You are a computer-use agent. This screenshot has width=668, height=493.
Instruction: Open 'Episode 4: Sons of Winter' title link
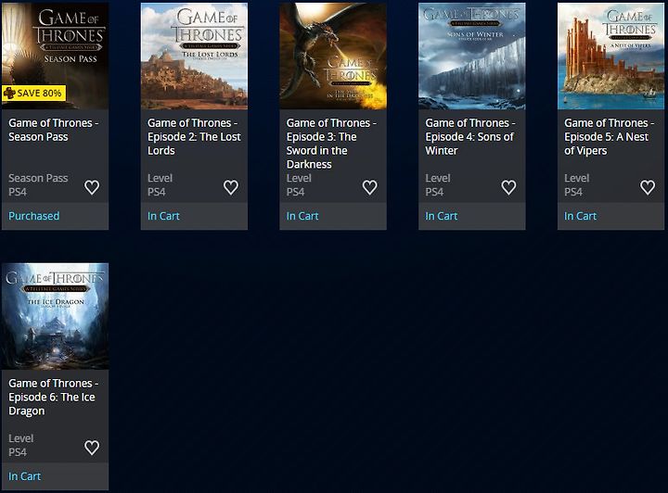(x=469, y=136)
